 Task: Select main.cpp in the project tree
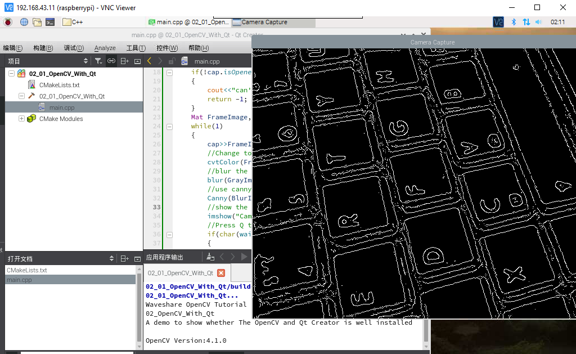coord(62,107)
